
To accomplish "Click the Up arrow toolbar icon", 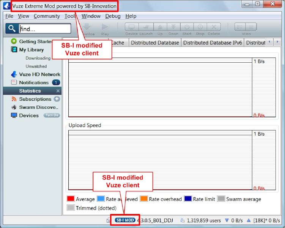I will click(160, 27).
